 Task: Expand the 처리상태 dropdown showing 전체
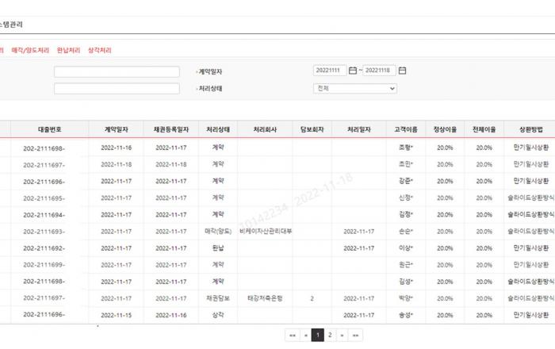point(354,89)
